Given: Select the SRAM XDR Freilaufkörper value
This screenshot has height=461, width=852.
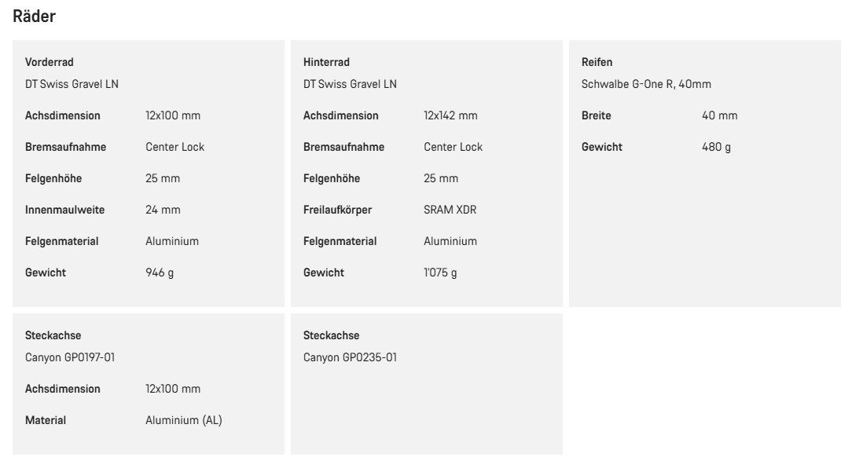Looking at the screenshot, I should (450, 210).
